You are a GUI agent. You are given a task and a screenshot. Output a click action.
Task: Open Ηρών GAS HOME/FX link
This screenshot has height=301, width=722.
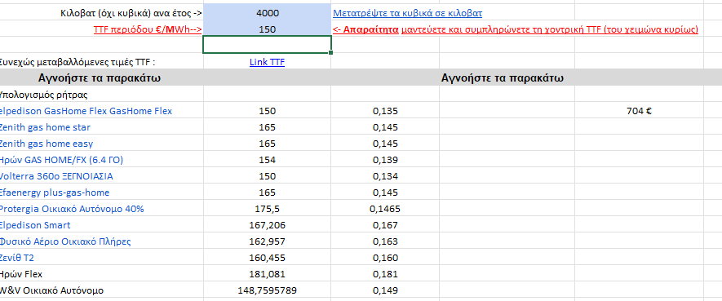61,160
